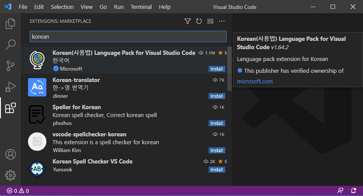
Task: Filter extensions with the funnel icon
Action: coord(188,21)
